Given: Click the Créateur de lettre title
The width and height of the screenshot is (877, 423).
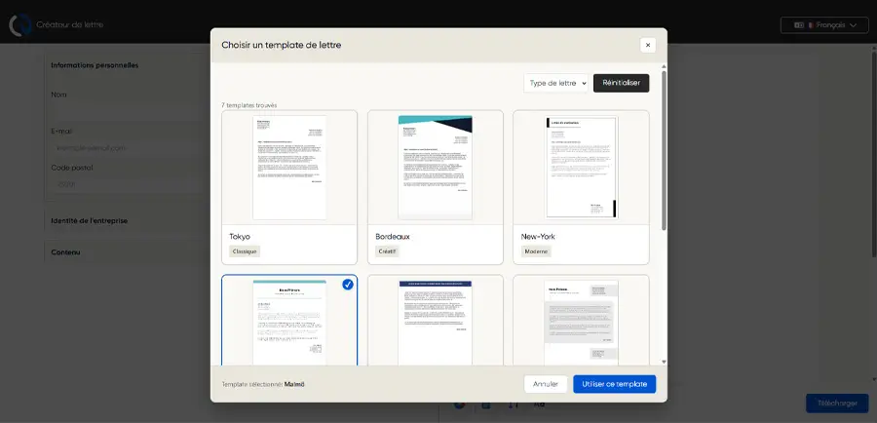Looking at the screenshot, I should [x=70, y=25].
